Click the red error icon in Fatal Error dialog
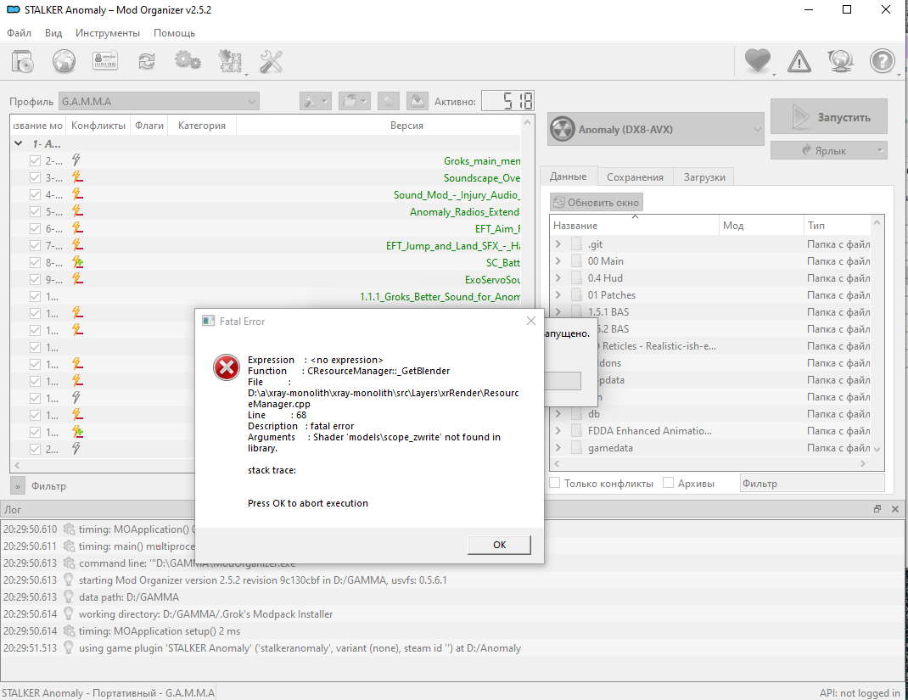The image size is (908, 700). pyautogui.click(x=227, y=367)
